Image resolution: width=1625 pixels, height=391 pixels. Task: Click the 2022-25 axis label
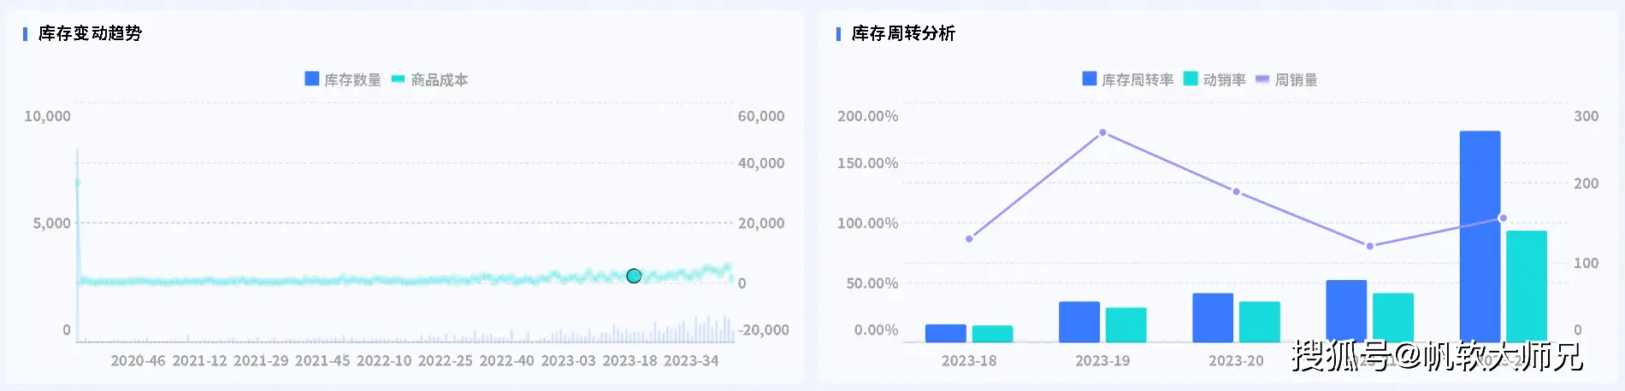point(445,360)
